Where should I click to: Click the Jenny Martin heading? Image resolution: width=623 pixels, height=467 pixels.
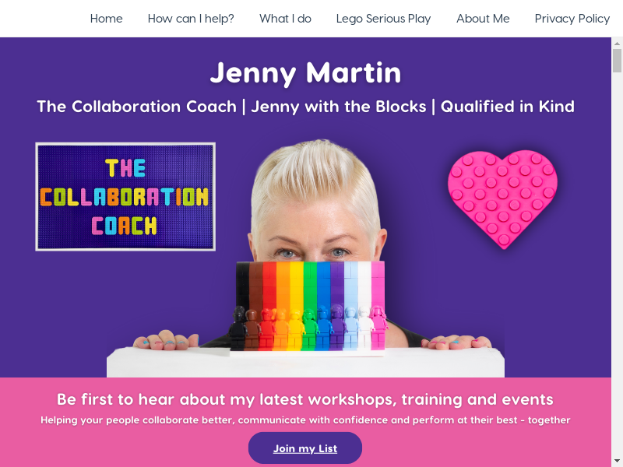(305, 73)
